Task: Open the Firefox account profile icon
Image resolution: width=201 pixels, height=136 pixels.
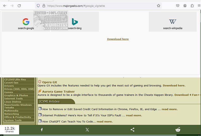Action: pyautogui.click(x=185, y=6)
